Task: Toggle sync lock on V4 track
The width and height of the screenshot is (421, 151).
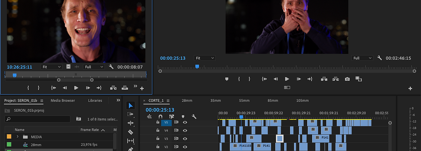Action: pos(176,130)
